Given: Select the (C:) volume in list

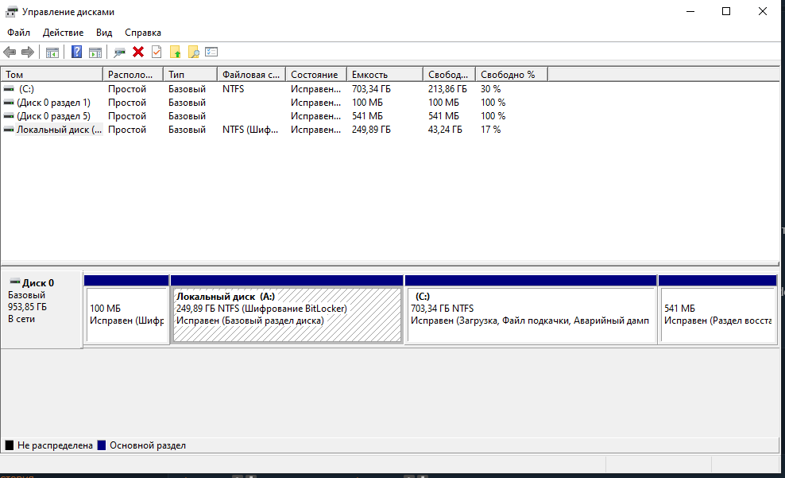Looking at the screenshot, I should pyautogui.click(x=26, y=89).
